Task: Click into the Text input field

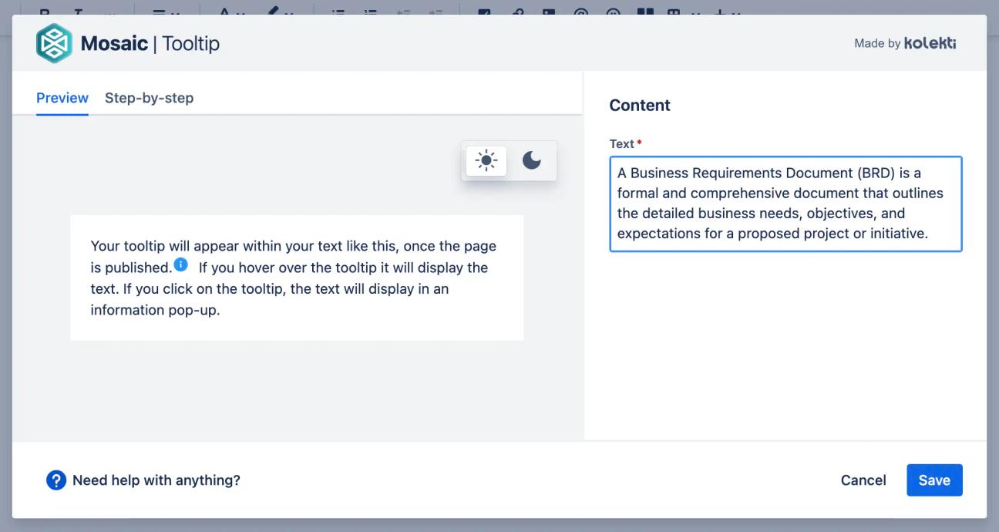Action: [785, 204]
